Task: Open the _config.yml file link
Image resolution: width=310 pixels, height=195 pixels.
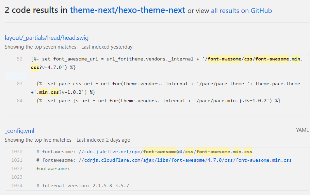Action: [19, 131]
